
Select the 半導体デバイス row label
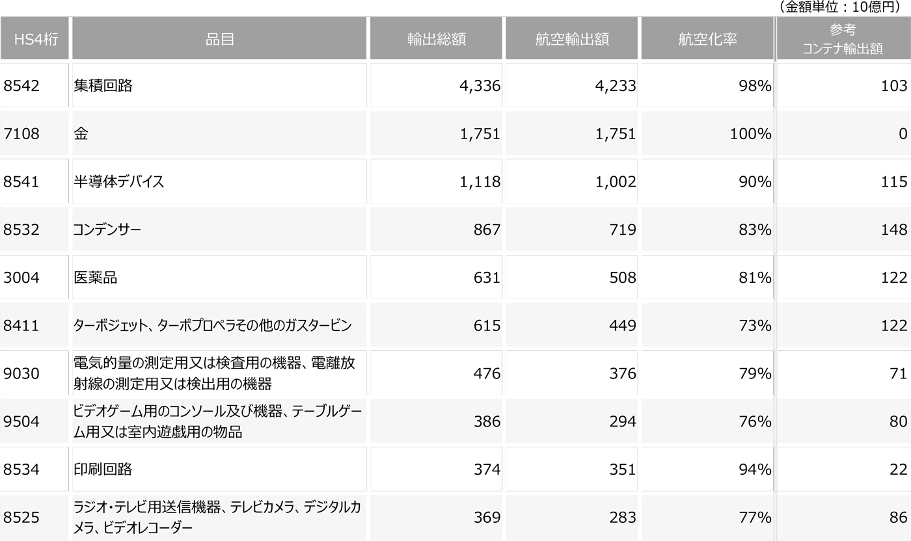[119, 181]
